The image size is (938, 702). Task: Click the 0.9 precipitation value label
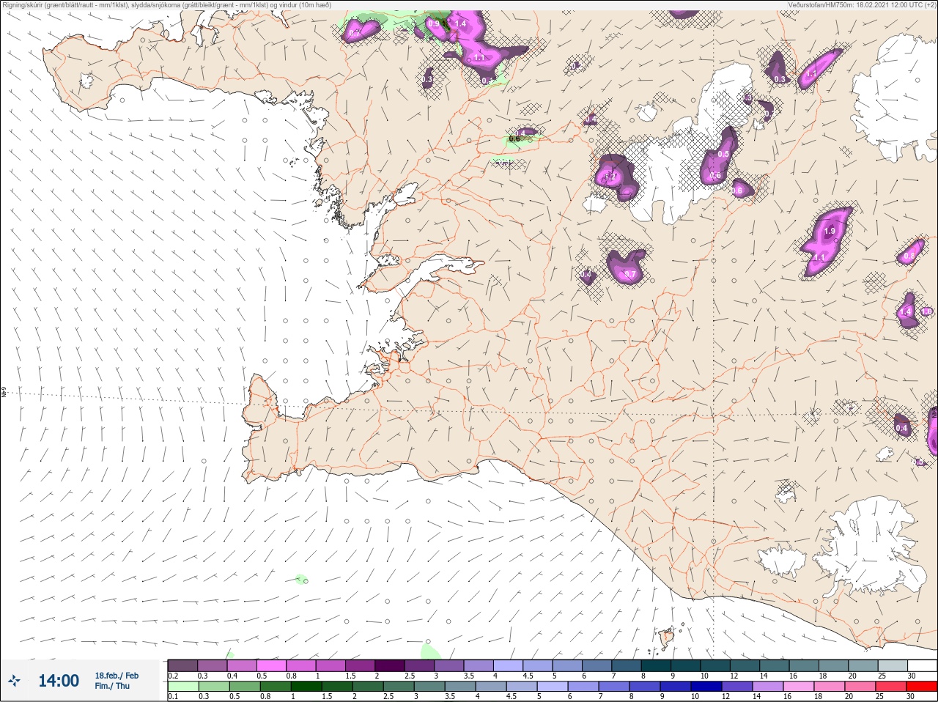[434, 24]
